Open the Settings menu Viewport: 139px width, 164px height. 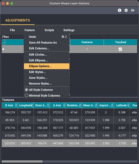tap(69, 30)
